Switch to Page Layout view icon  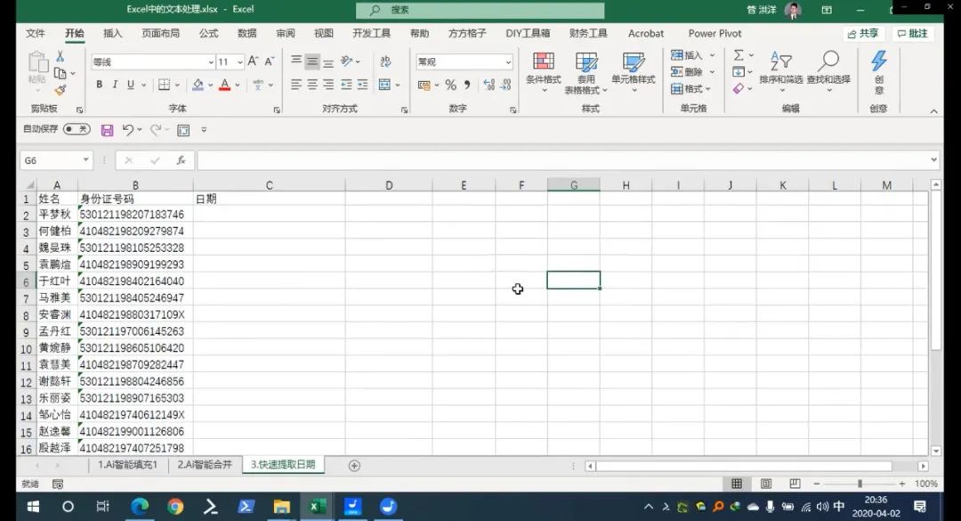[765, 484]
